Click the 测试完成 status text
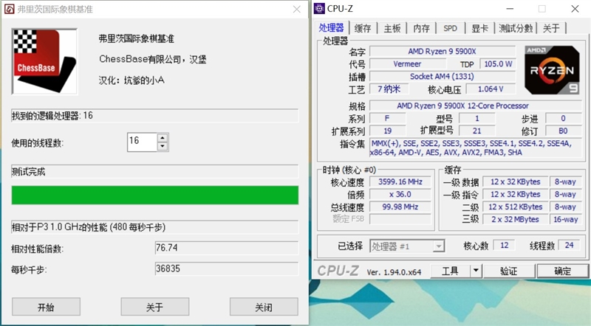The image size is (591, 326). [x=28, y=172]
